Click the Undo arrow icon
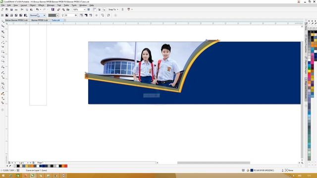This screenshot has width=317, height=178. coord(37,9)
